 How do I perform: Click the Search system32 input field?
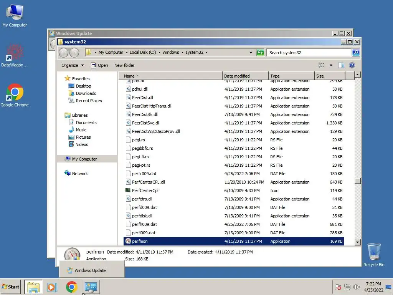[x=309, y=52]
